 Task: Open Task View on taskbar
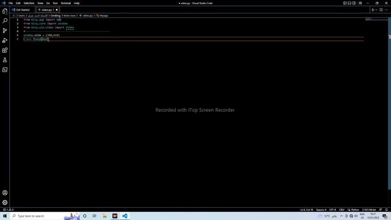95,216
